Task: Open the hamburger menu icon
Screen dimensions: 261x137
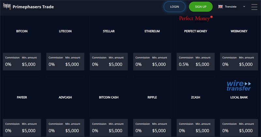Action: (254, 7)
